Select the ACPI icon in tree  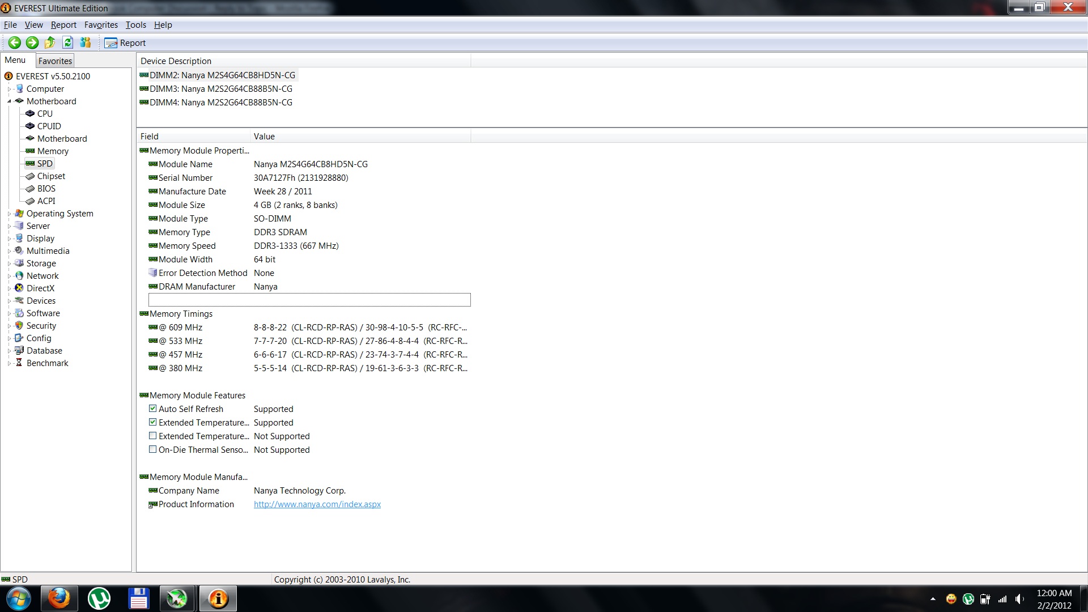click(30, 201)
